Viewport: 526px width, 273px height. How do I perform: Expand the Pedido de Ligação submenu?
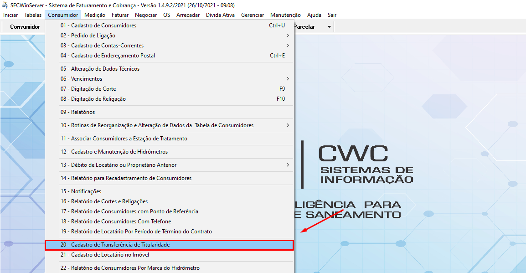[288, 36]
